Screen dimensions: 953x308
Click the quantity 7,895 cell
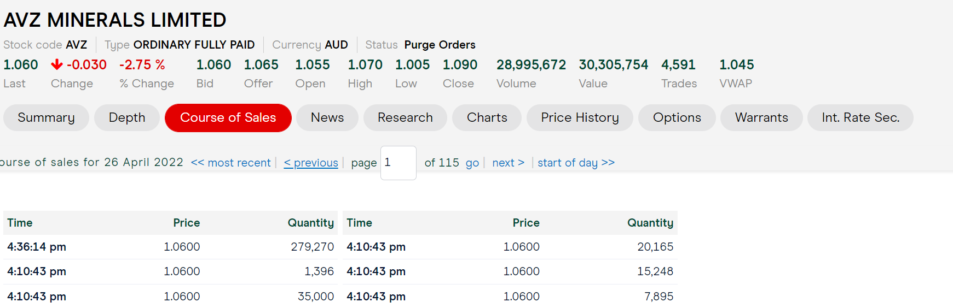[659, 297]
